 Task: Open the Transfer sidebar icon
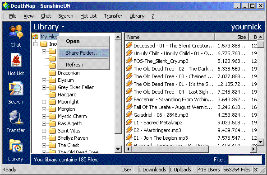[16, 117]
